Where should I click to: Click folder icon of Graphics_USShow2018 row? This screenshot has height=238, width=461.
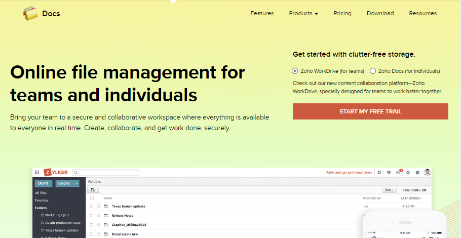tap(106, 225)
